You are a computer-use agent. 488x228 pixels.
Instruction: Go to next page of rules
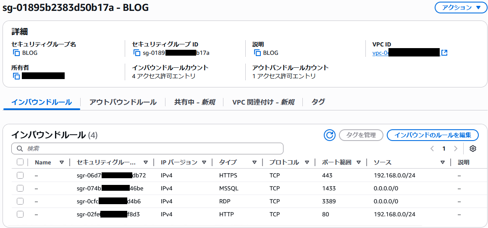(456, 149)
